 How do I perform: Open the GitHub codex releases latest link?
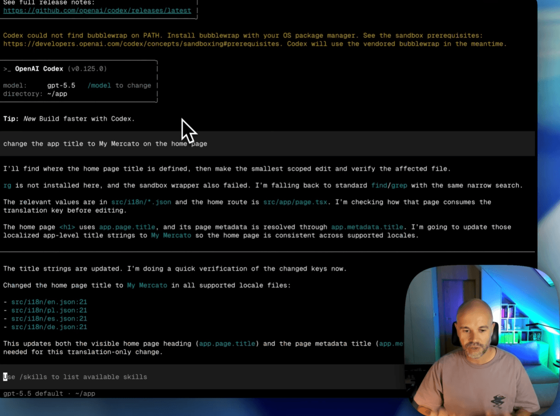(x=97, y=10)
